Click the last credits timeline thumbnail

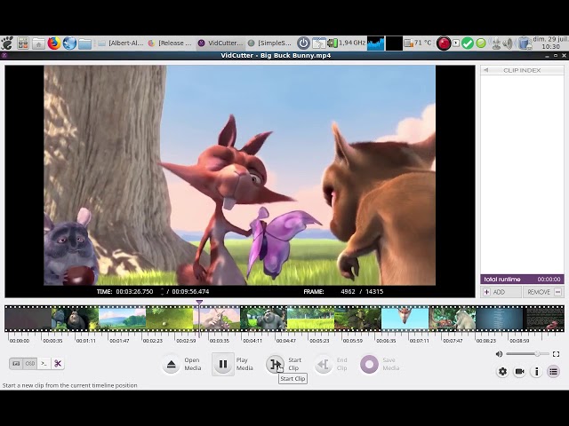543,319
